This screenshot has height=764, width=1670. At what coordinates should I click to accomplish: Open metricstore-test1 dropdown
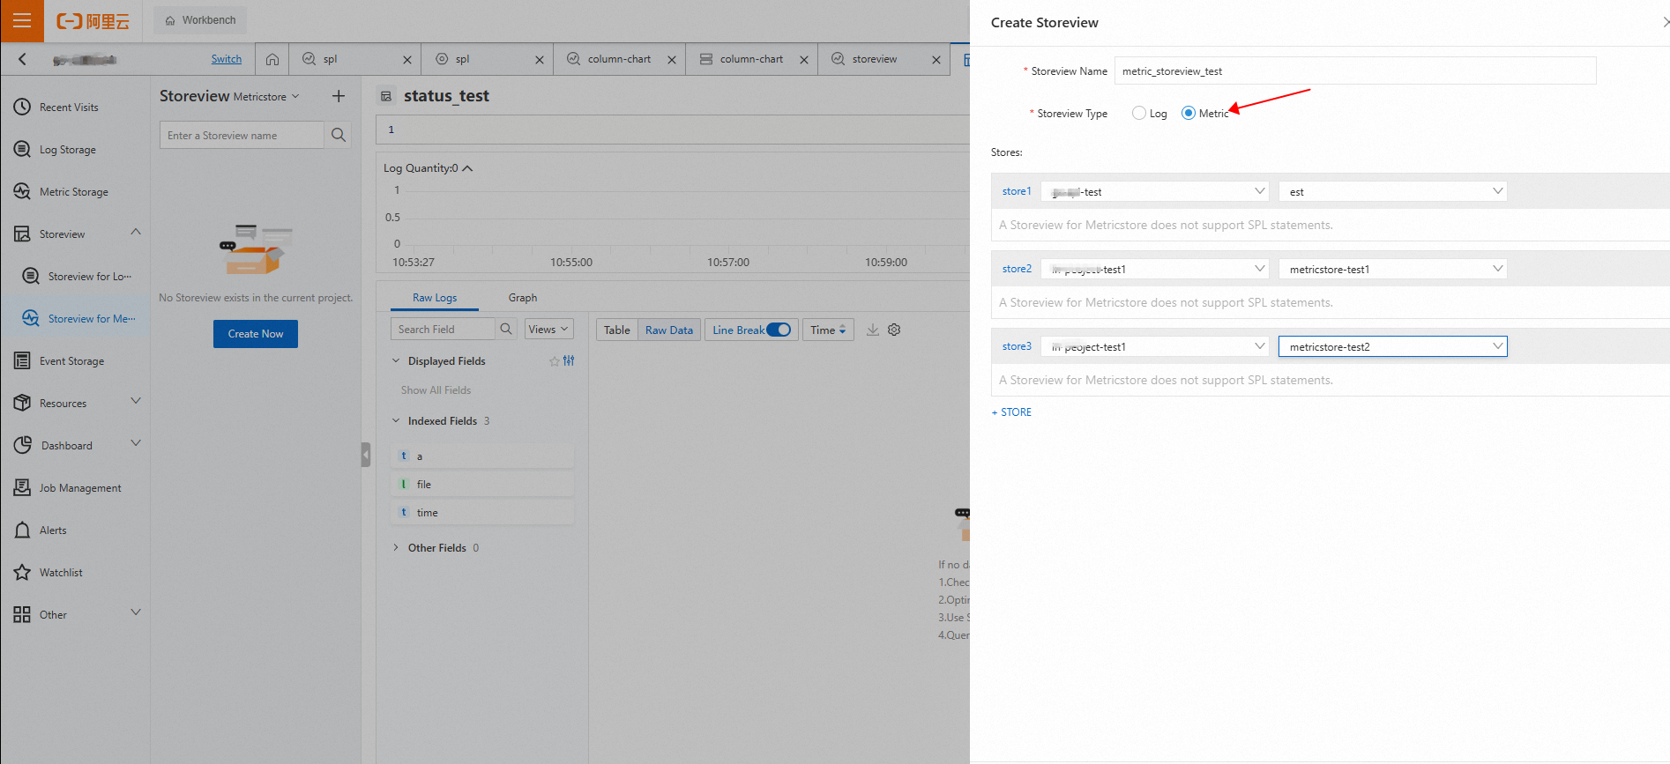tap(1393, 269)
